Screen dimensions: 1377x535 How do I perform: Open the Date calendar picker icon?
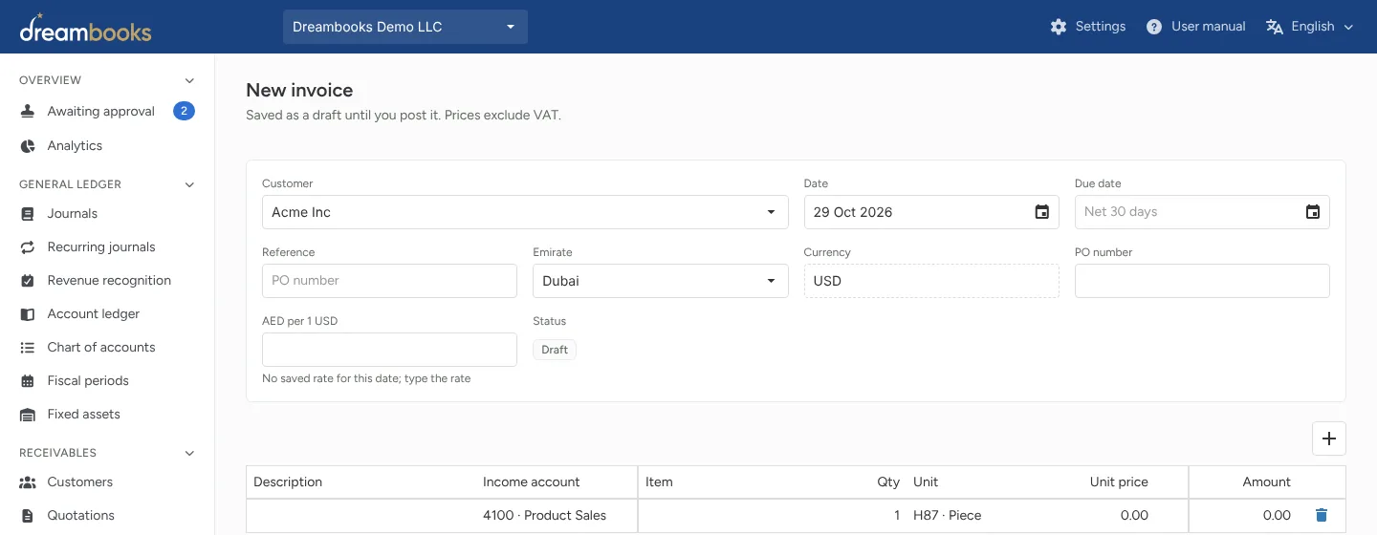1042,212
